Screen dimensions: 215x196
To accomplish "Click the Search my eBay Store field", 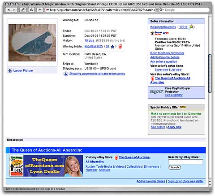I will pyautogui.click(x=185, y=162).
